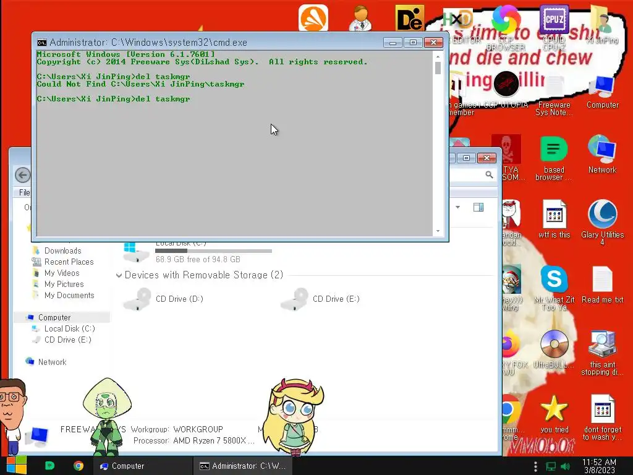Launch Glary Utilities 4 desktop icon
The height and width of the screenshot is (475, 633).
click(x=602, y=222)
